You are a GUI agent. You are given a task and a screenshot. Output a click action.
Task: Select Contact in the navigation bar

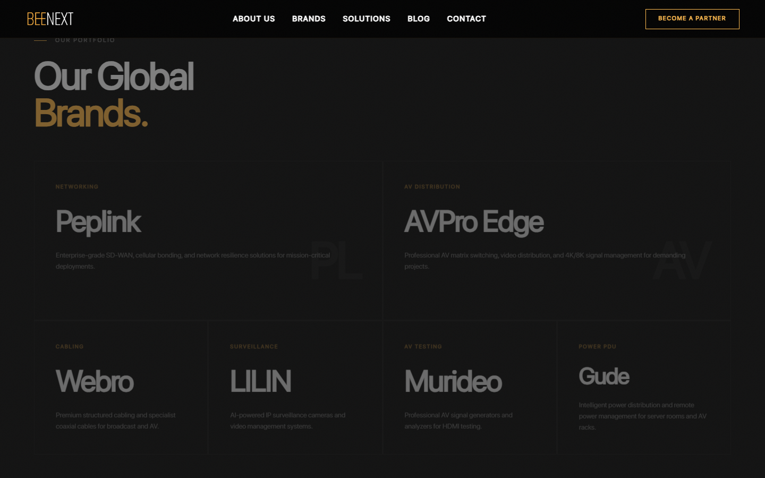[466, 19]
